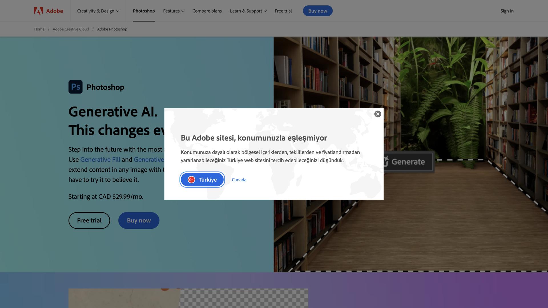Open Compare plans menu item
This screenshot has height=308, width=548.
tap(207, 11)
